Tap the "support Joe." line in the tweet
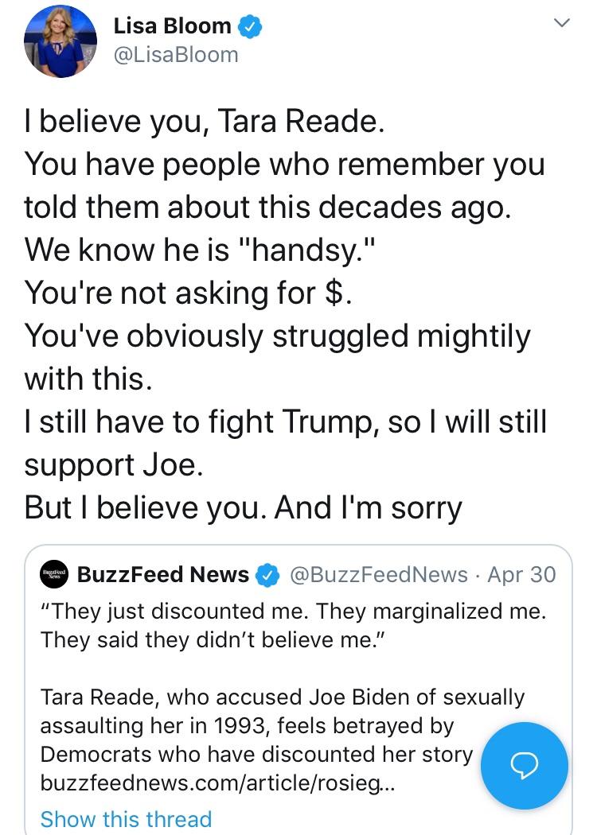Viewport: 597px width, 835px height. click(114, 465)
